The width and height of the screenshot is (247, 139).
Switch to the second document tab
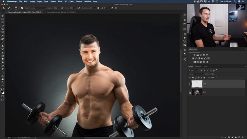coord(61,12)
